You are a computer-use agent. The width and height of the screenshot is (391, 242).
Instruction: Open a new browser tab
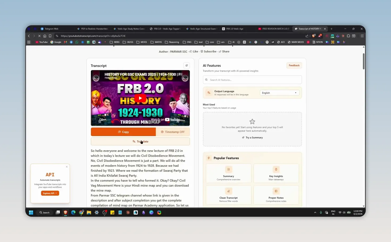[331, 29]
